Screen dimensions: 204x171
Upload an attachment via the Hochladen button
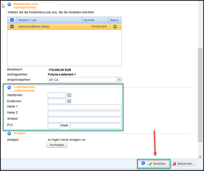(x=57, y=145)
